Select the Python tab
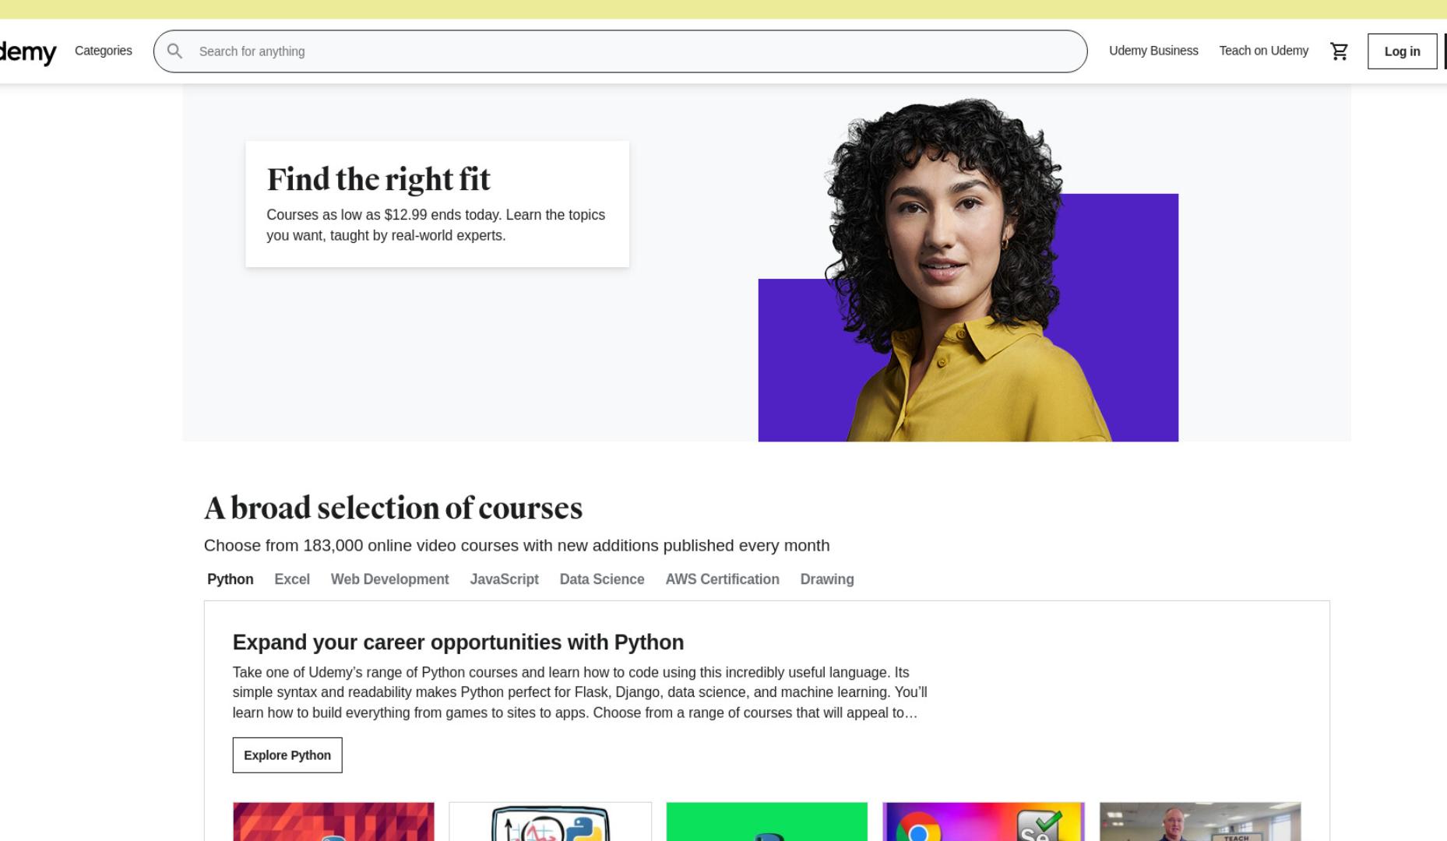This screenshot has width=1447, height=841. [x=231, y=579]
